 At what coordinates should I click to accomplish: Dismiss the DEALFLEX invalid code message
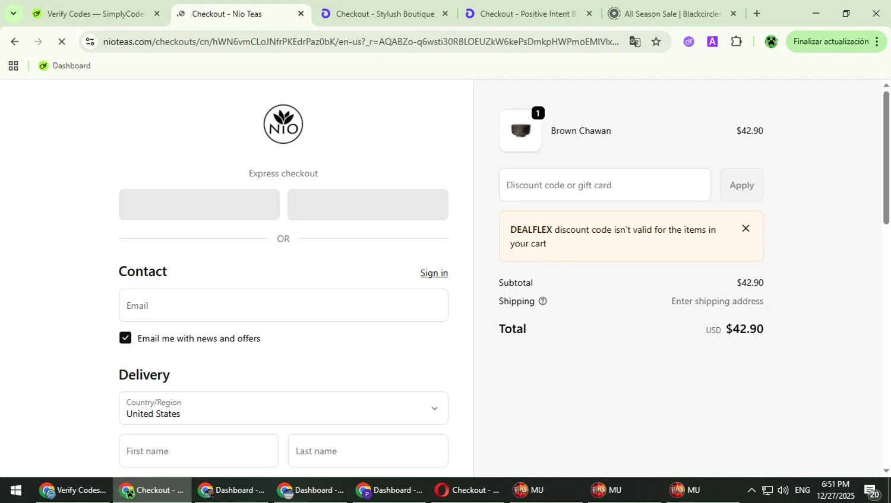[x=745, y=229]
